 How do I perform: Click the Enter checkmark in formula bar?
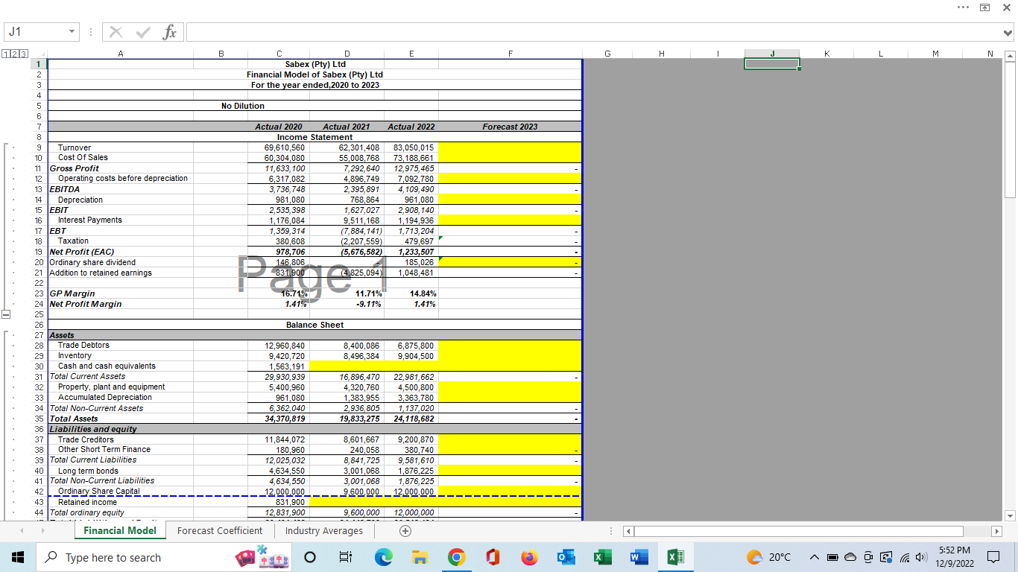[x=142, y=32]
